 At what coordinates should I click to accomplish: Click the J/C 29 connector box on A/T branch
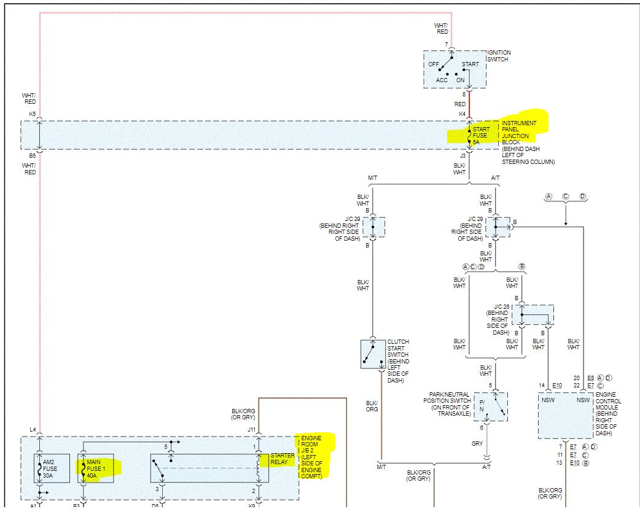coord(498,227)
